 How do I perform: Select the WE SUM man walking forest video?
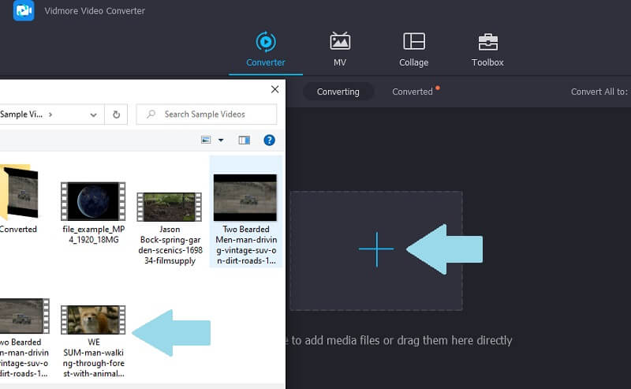tap(93, 339)
